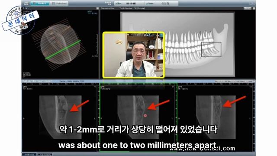Maximize the 3D volume view panel

[x=97, y=8]
